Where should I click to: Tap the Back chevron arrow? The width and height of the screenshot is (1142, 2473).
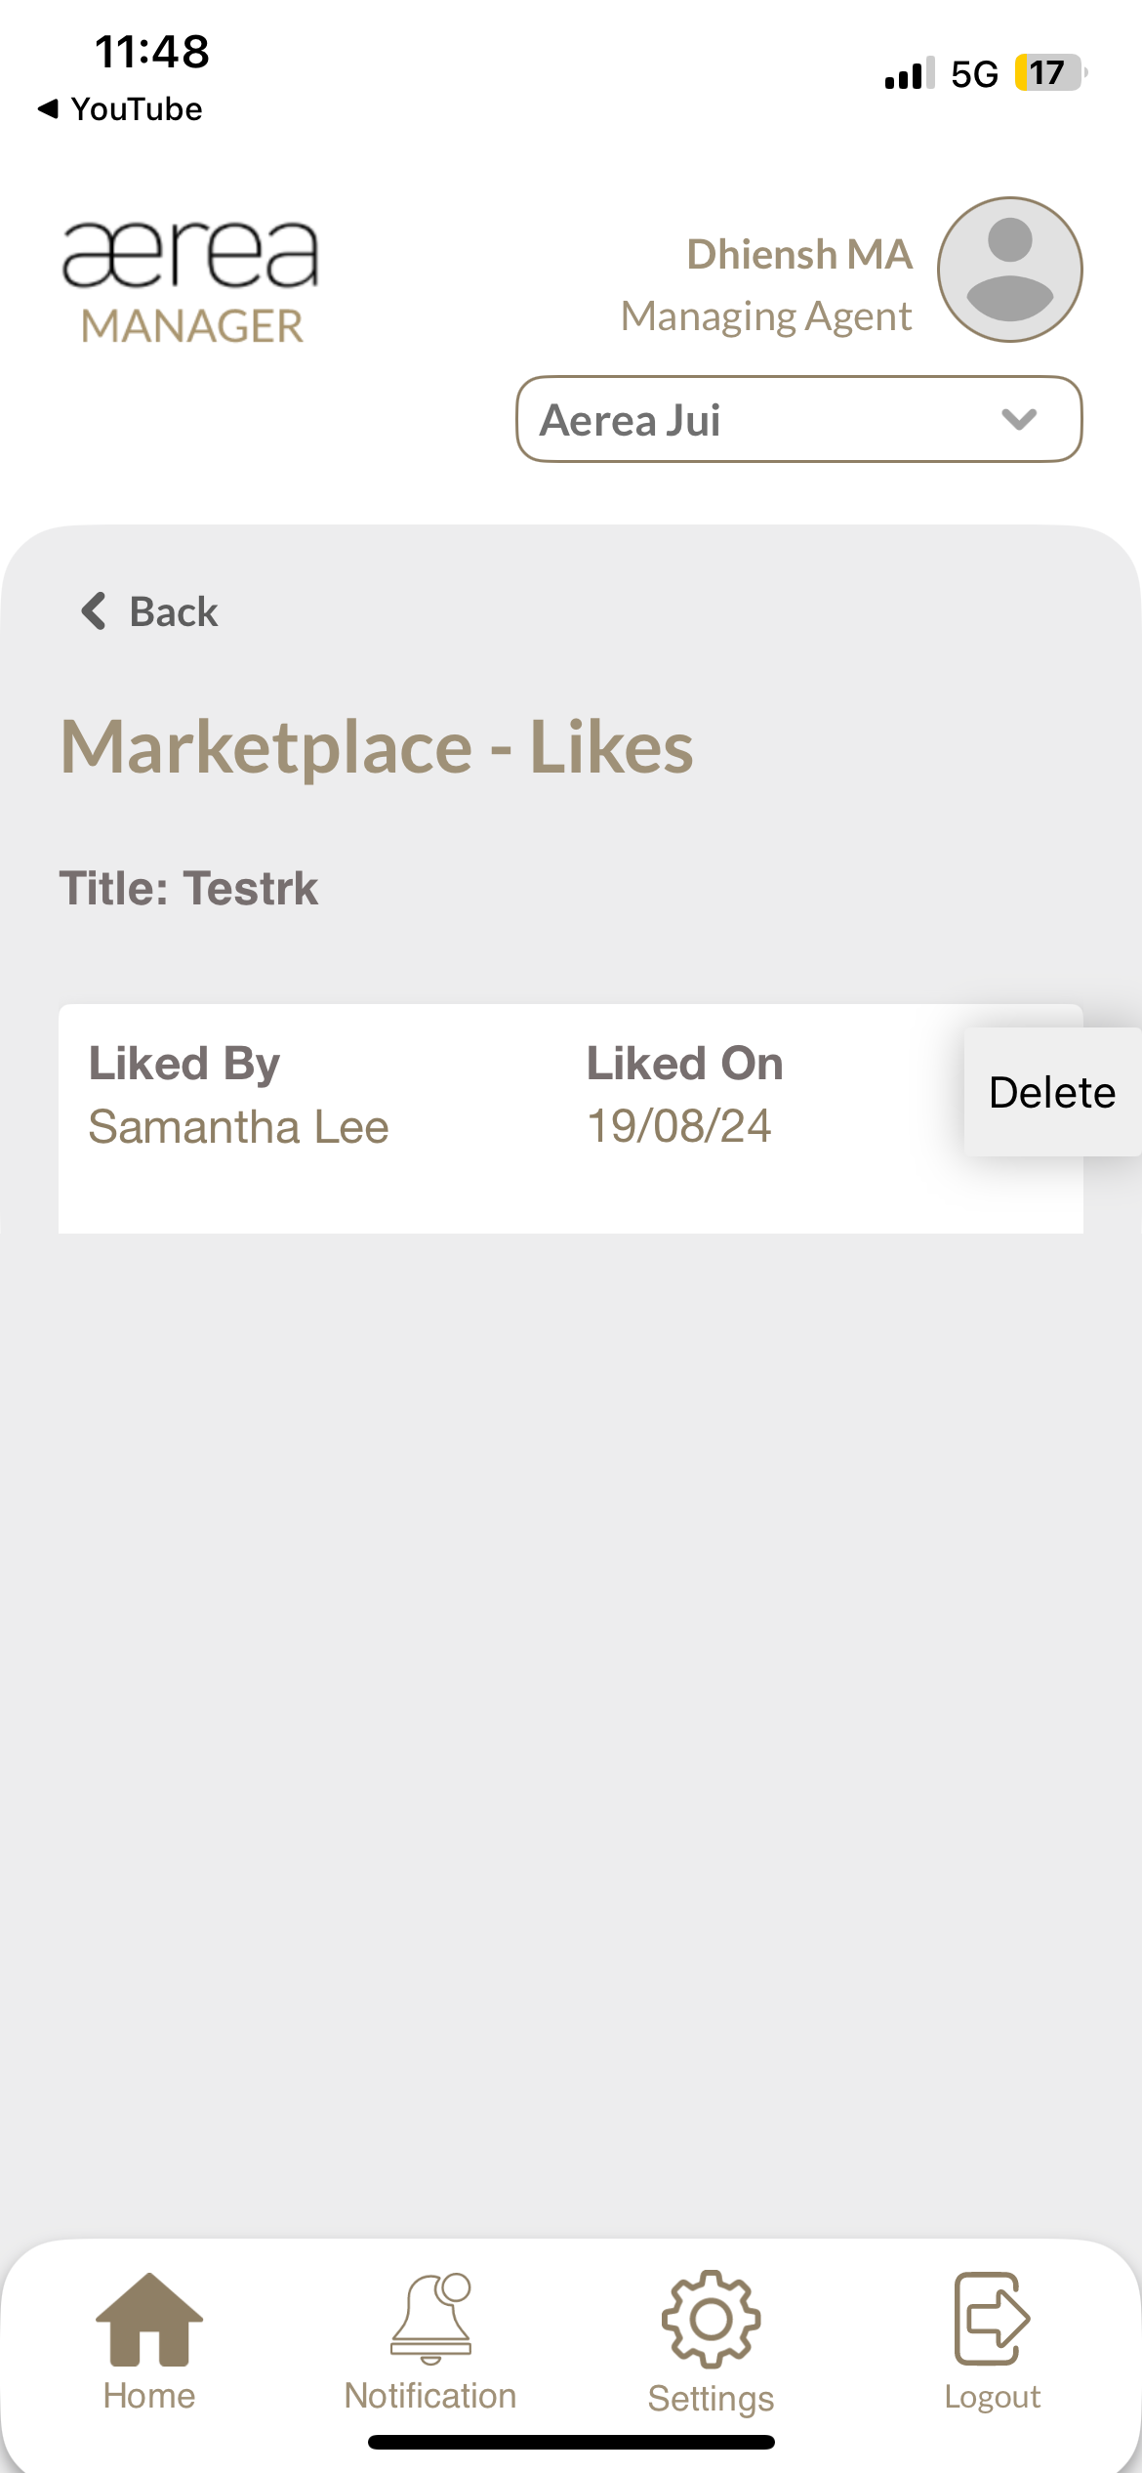pyautogui.click(x=94, y=611)
